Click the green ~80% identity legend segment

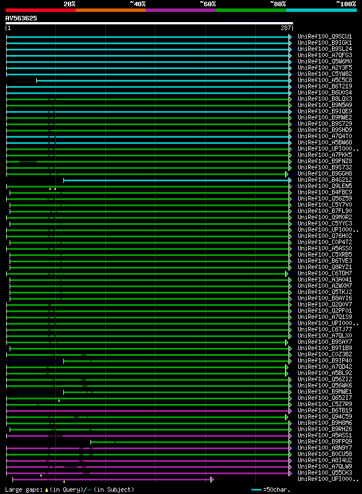pos(251,10)
